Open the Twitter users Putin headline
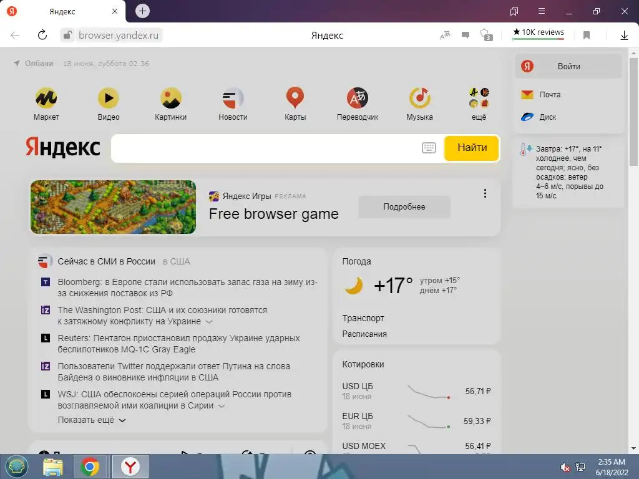This screenshot has width=639, height=479. coord(173,372)
